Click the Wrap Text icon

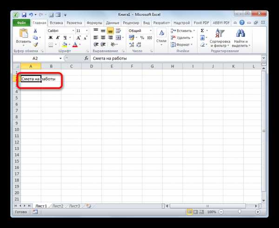118,31
